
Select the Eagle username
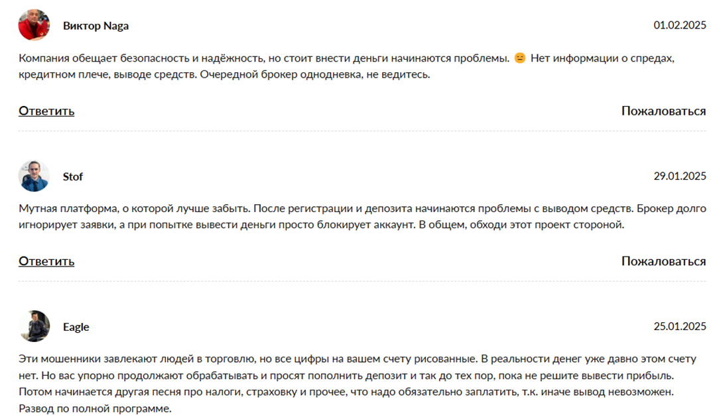click(x=76, y=327)
